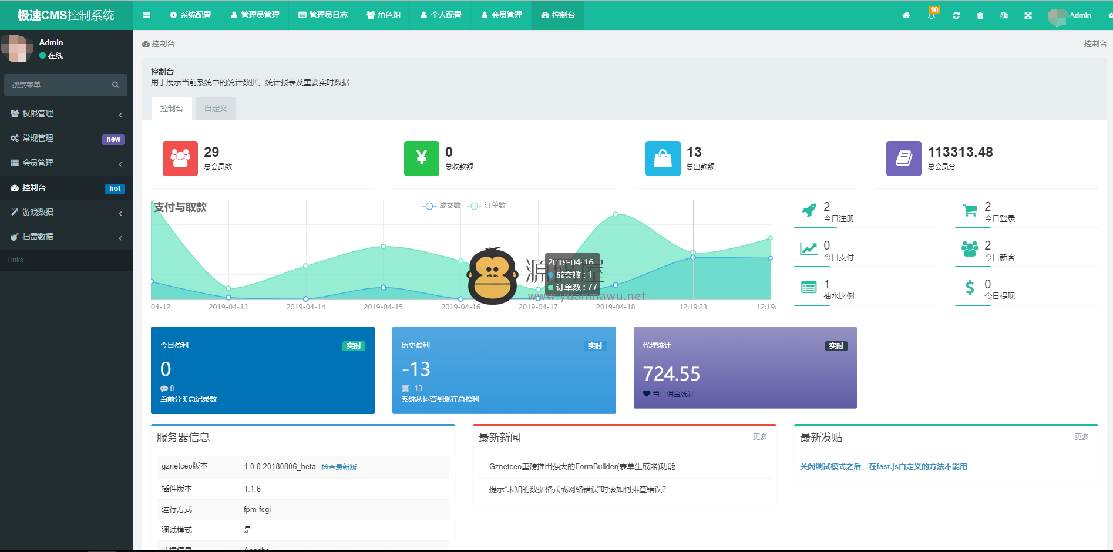
Task: Click the breadcrumb 控制台 dashboard icon
Action: [x=146, y=44]
